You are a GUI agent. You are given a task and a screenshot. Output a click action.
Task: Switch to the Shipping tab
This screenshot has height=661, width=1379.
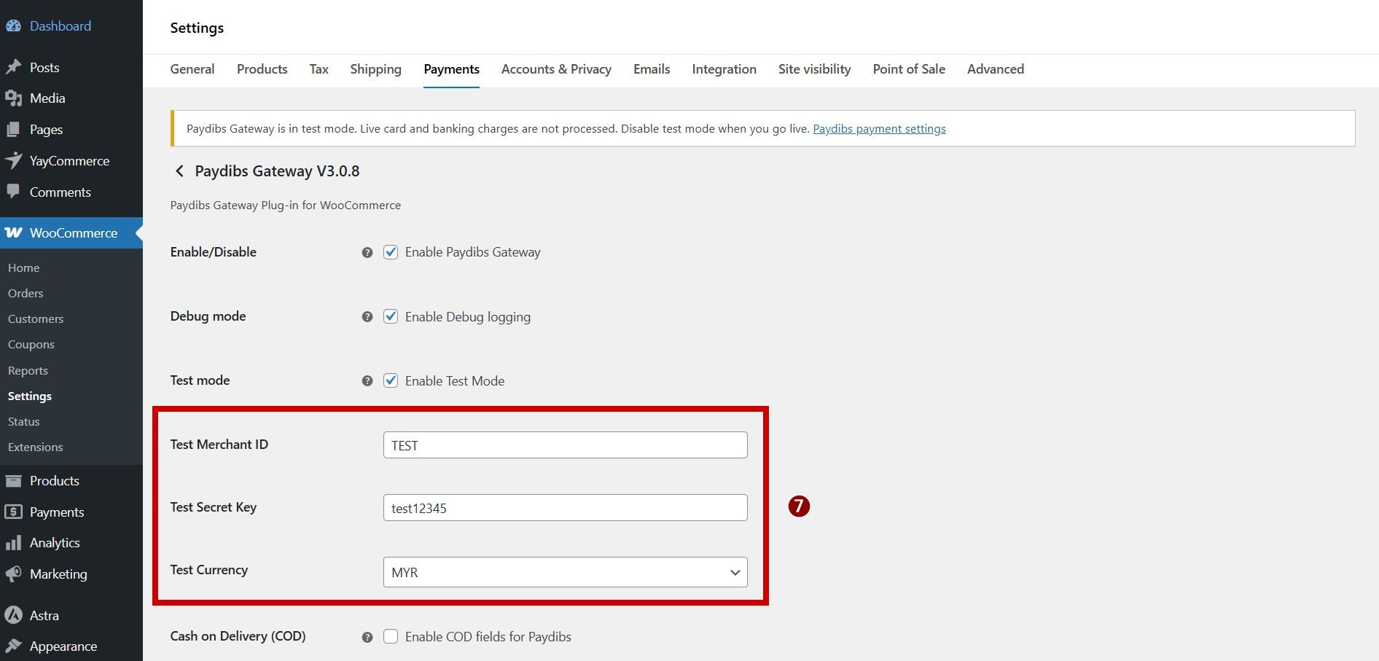click(x=375, y=69)
